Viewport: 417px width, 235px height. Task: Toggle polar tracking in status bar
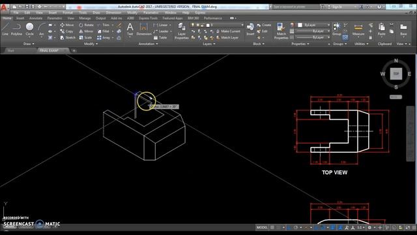click(296, 228)
